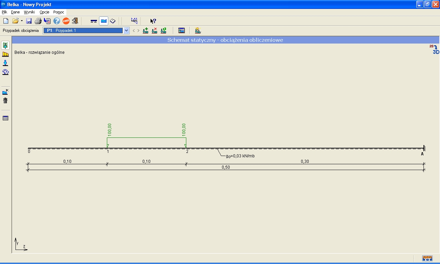440x264 pixels.
Task: Open the Opcje menu
Action: [x=44, y=12]
